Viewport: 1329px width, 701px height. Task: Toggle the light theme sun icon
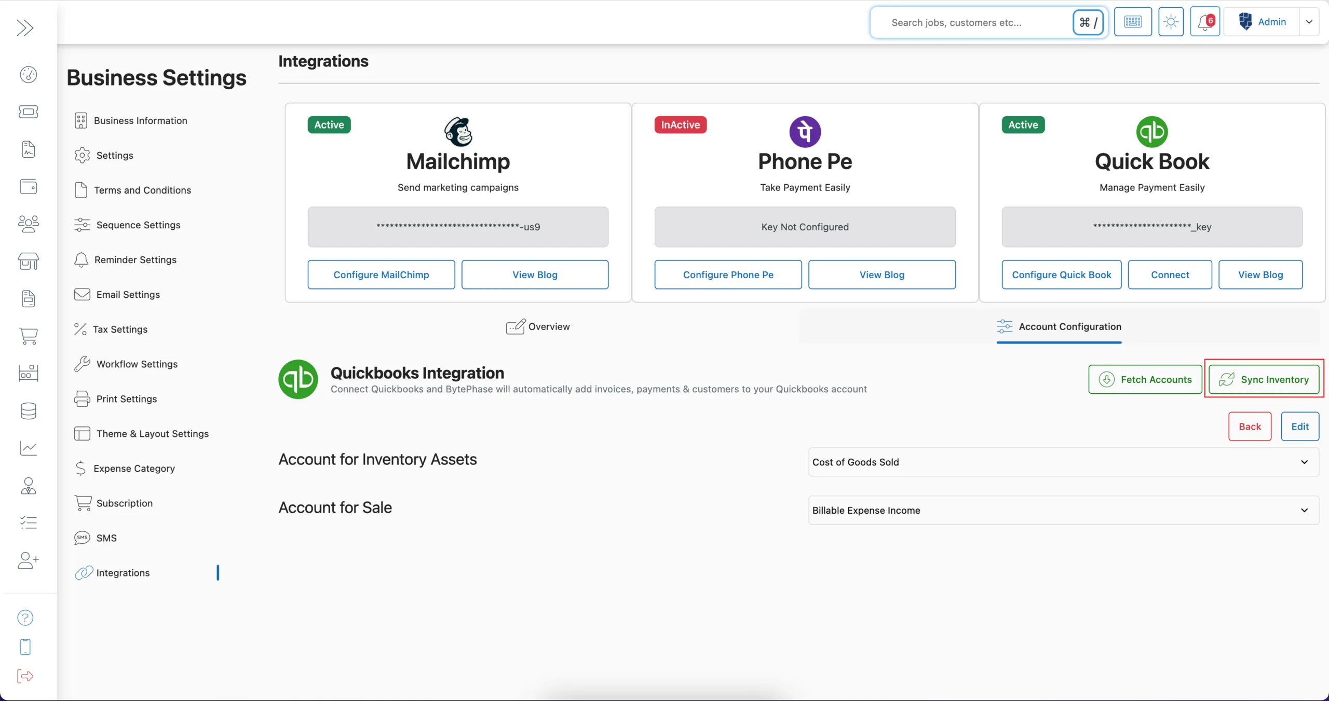[1171, 22]
